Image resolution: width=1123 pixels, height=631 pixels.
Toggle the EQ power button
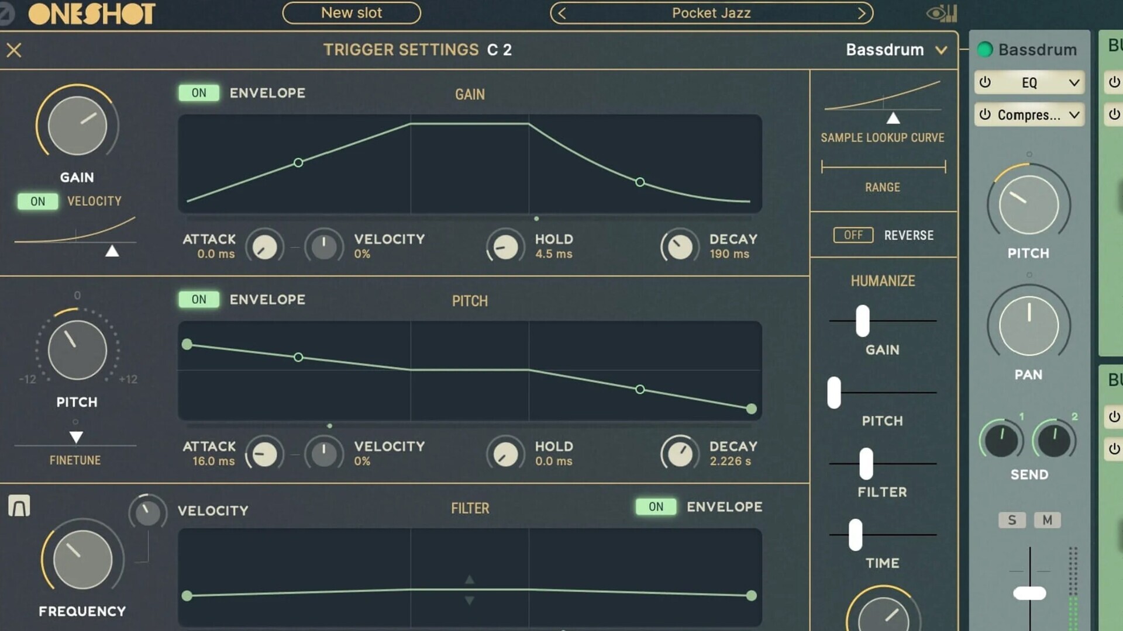[x=986, y=82]
